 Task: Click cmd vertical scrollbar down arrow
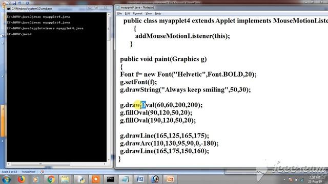pos(109,160)
